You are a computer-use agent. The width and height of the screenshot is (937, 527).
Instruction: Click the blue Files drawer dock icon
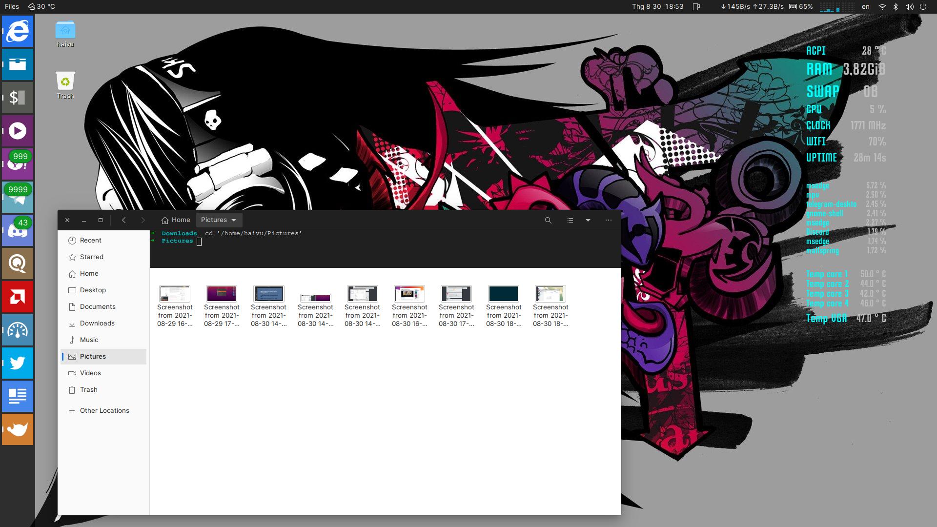pos(18,64)
